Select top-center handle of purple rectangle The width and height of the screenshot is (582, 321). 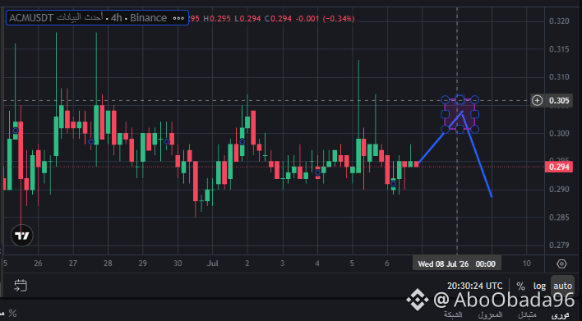460,99
